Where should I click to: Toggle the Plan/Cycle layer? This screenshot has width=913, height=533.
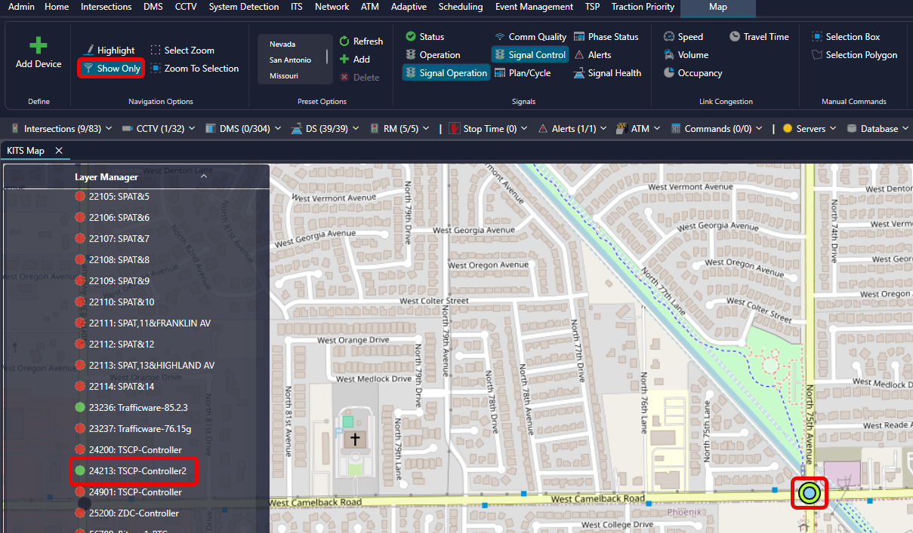(x=522, y=73)
